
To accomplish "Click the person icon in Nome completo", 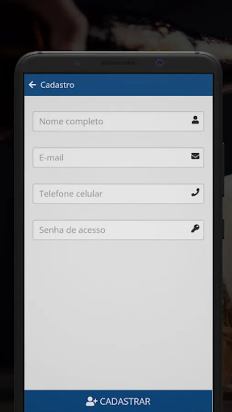I will (x=195, y=120).
